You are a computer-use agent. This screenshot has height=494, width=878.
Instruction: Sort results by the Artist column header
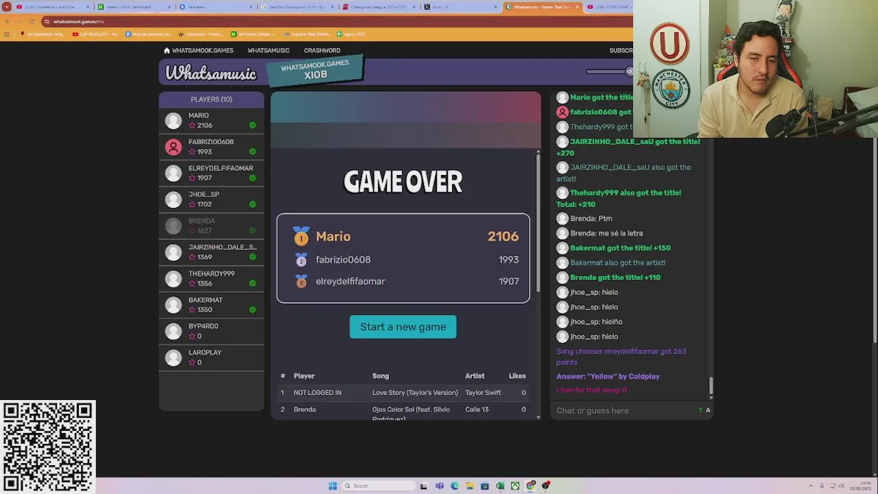[475, 376]
